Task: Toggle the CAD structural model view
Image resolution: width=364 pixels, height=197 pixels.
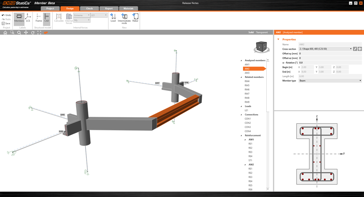Action: (x=47, y=18)
